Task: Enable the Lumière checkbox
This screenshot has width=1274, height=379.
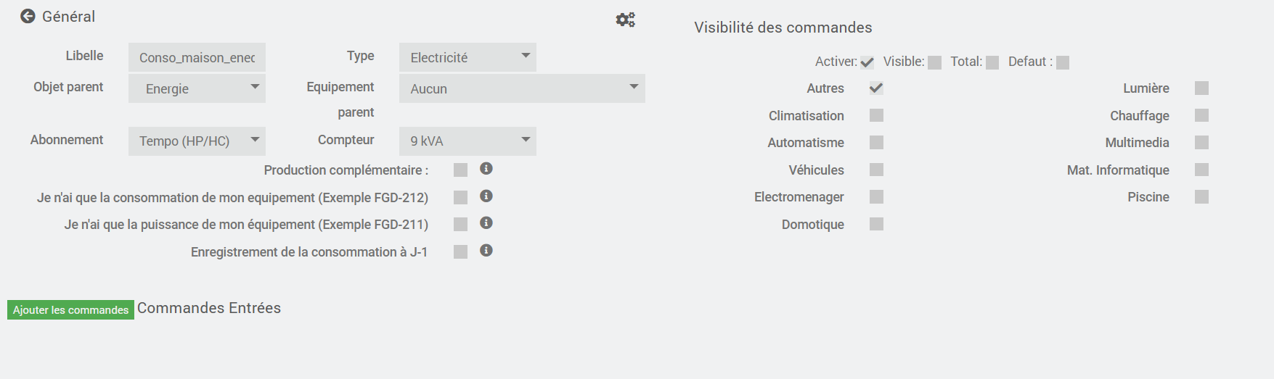Action: click(x=1201, y=88)
